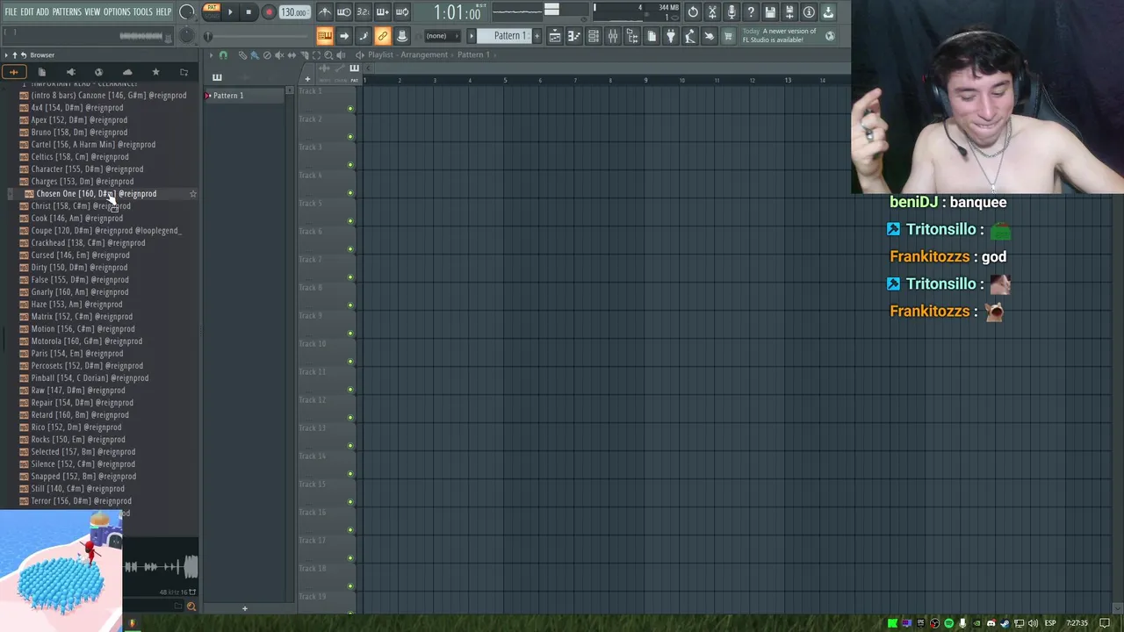The image size is (1124, 632).
Task: Click the microphone one-click recording icon
Action: click(x=731, y=12)
